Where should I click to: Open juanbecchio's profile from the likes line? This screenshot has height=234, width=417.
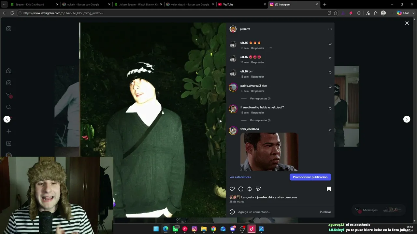pyautogui.click(x=265, y=197)
